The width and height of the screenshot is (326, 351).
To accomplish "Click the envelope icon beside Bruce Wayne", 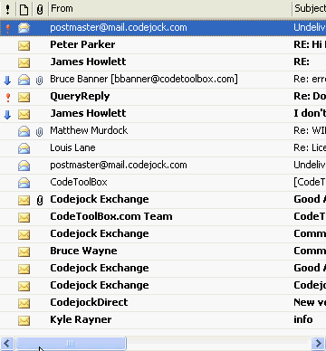I will [x=24, y=251].
